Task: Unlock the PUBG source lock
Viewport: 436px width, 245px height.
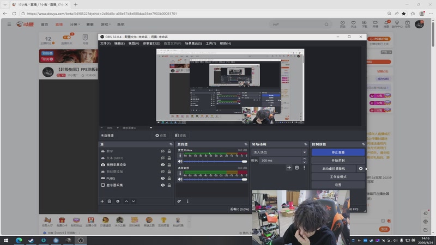Action: click(x=169, y=179)
